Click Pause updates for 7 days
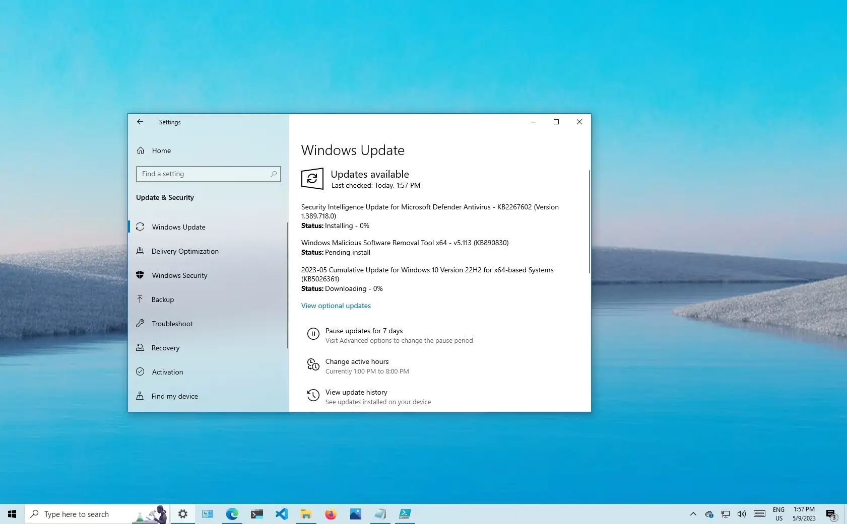 pyautogui.click(x=364, y=331)
